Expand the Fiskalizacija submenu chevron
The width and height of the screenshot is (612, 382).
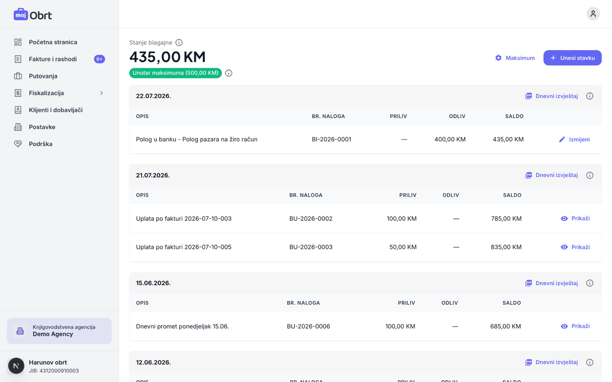click(102, 93)
